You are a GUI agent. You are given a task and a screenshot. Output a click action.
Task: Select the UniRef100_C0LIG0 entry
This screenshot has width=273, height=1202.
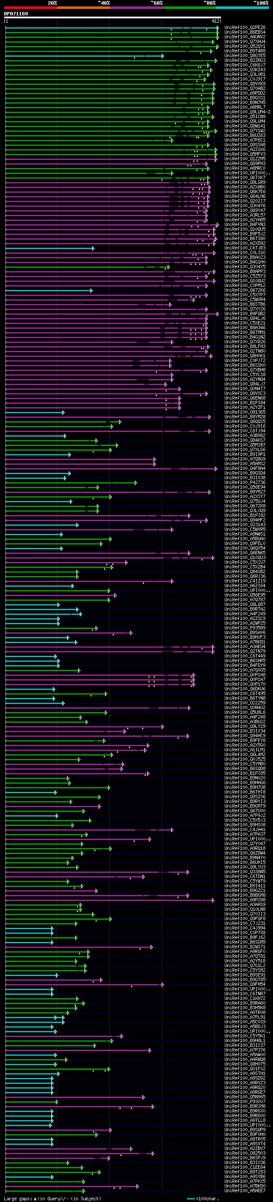coord(245,252)
